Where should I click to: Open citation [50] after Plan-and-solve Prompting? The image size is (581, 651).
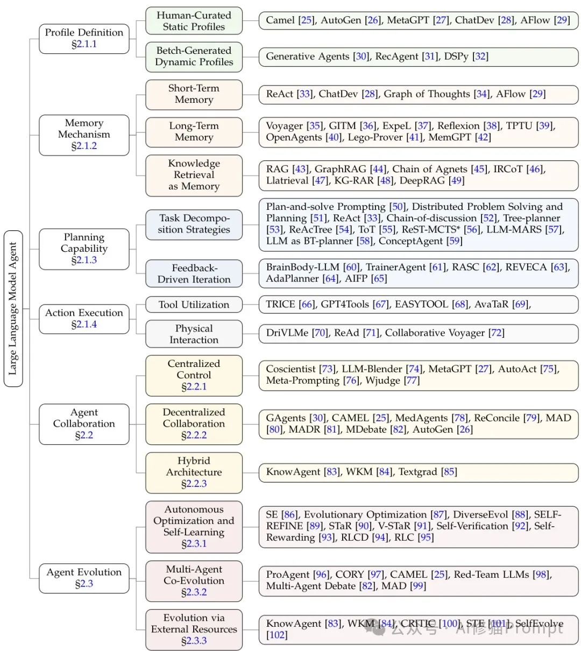click(398, 207)
